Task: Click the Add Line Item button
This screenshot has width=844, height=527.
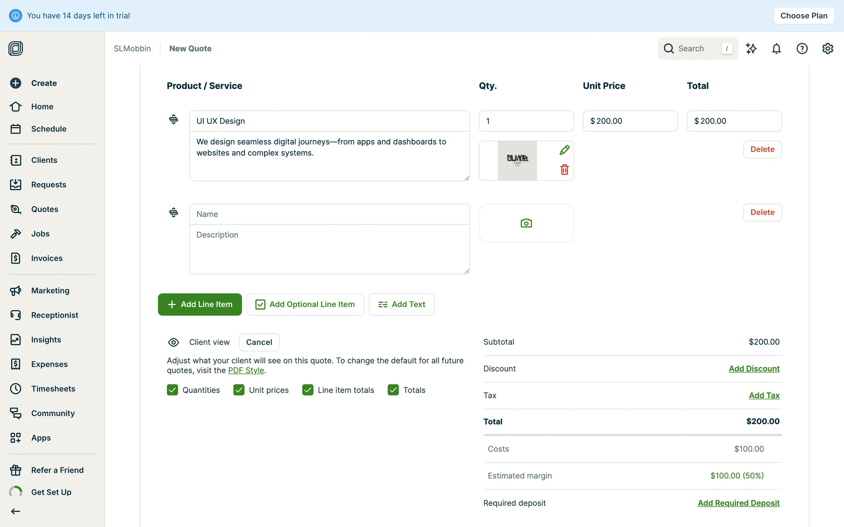Action: [x=200, y=304]
